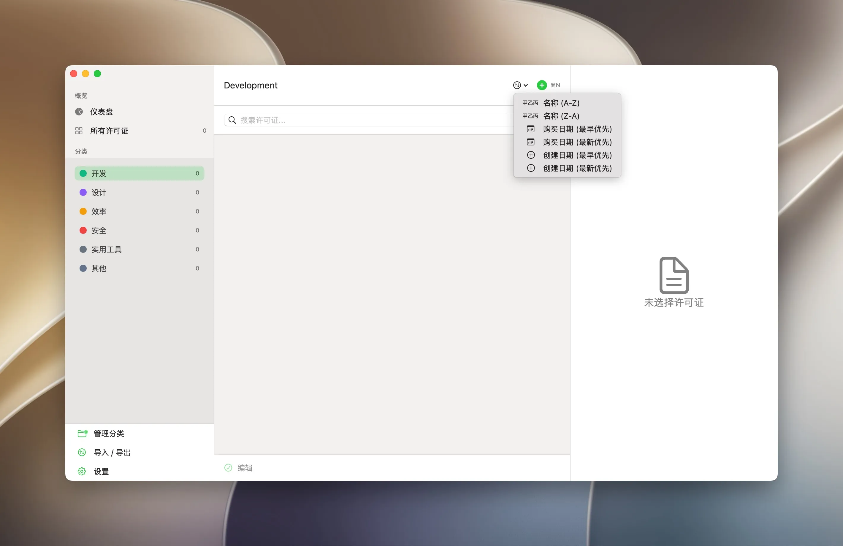
Task: Click the ⌘N shortcut label
Action: coord(555,85)
